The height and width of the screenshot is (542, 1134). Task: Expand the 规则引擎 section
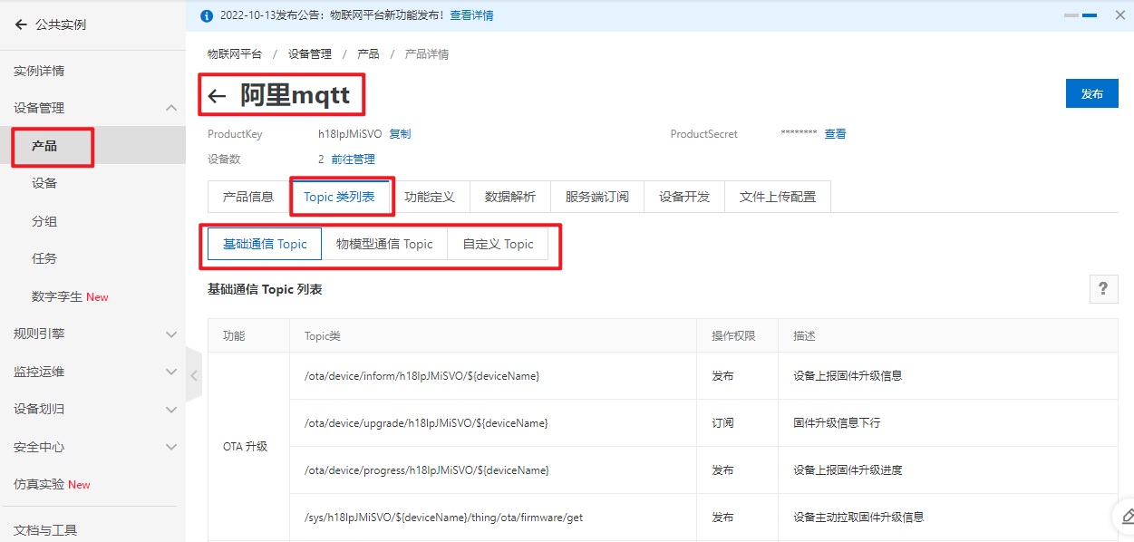pos(94,334)
